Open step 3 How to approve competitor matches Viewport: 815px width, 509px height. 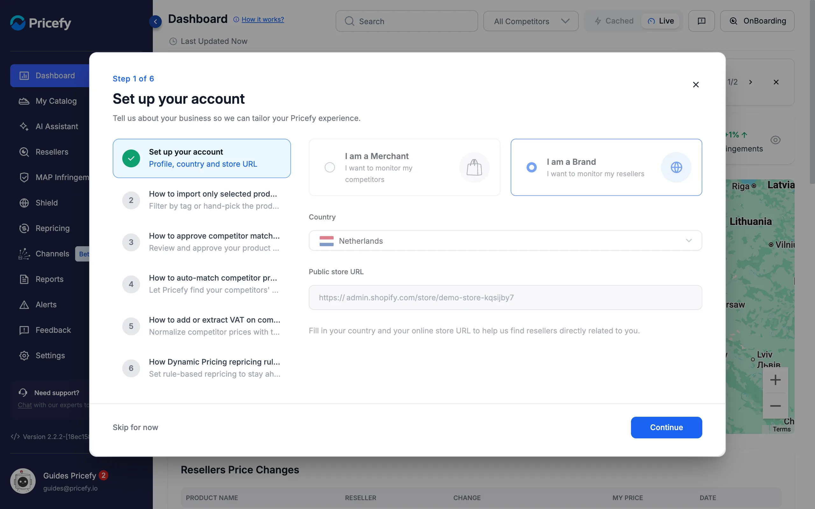pos(202,242)
